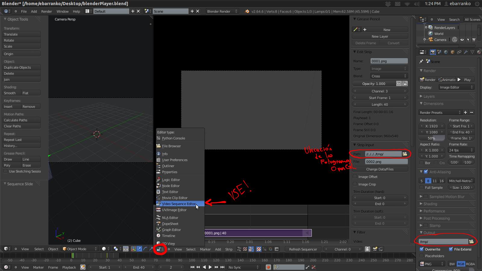This screenshot has width=482, height=271.
Task: Click the Change Data/Files button
Action: (380, 169)
